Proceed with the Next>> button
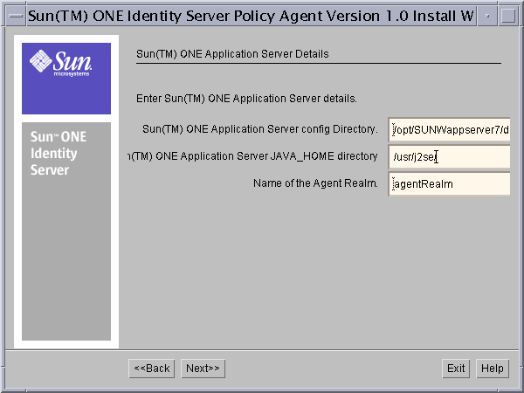 point(203,369)
